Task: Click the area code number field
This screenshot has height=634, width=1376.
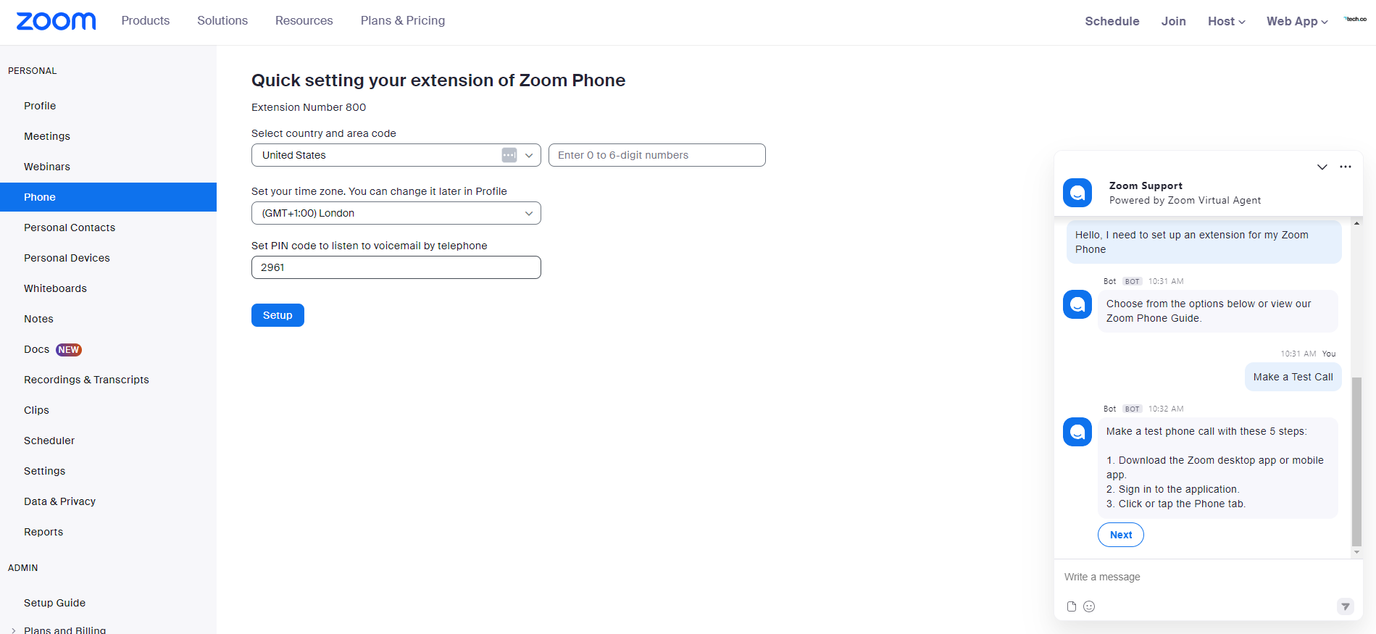Action: tap(656, 155)
